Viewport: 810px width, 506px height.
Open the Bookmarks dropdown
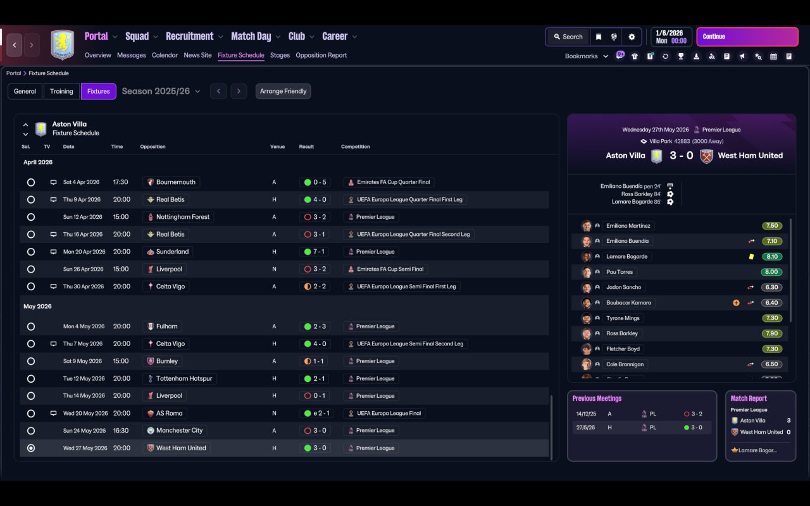coord(587,56)
